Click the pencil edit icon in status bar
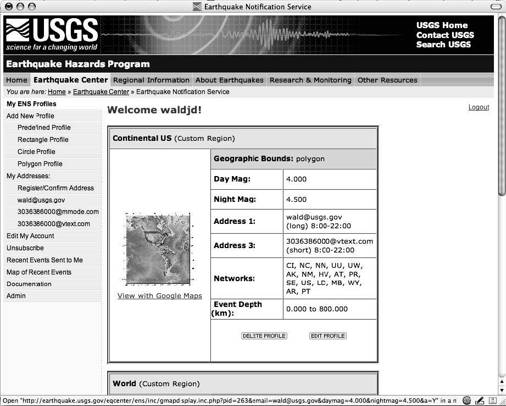506x406 pixels. [479, 401]
